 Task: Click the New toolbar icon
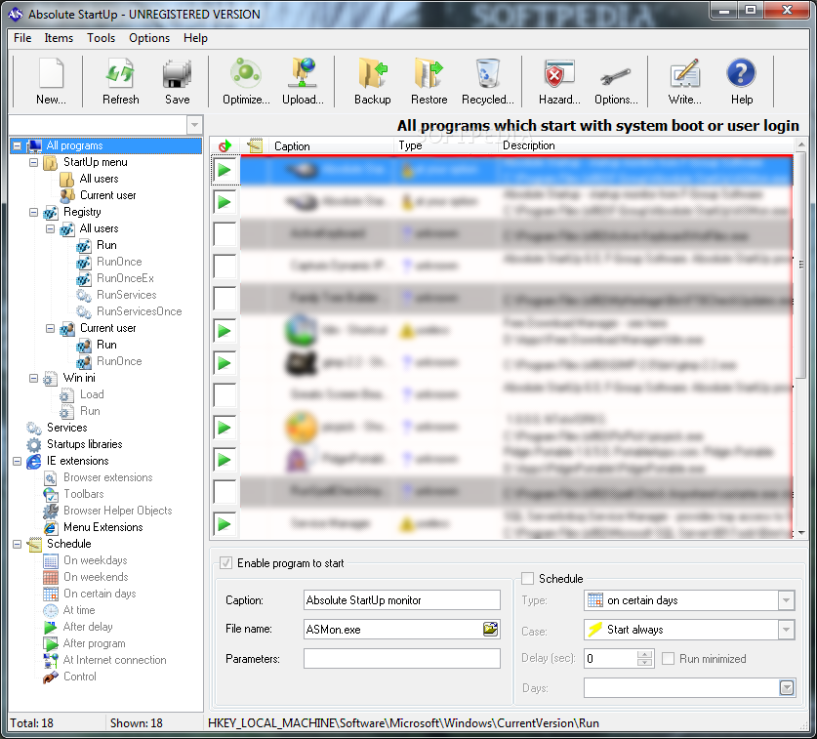(x=51, y=81)
